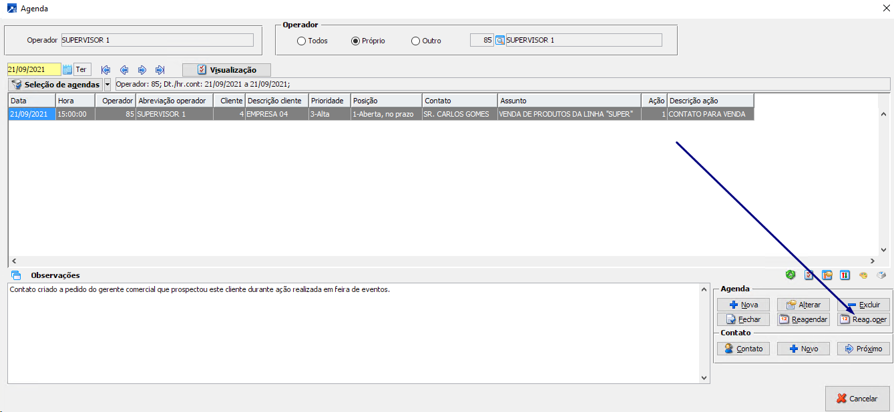Image resolution: width=894 pixels, height=412 pixels.
Task: Click the Observações windows icon
Action: click(17, 275)
